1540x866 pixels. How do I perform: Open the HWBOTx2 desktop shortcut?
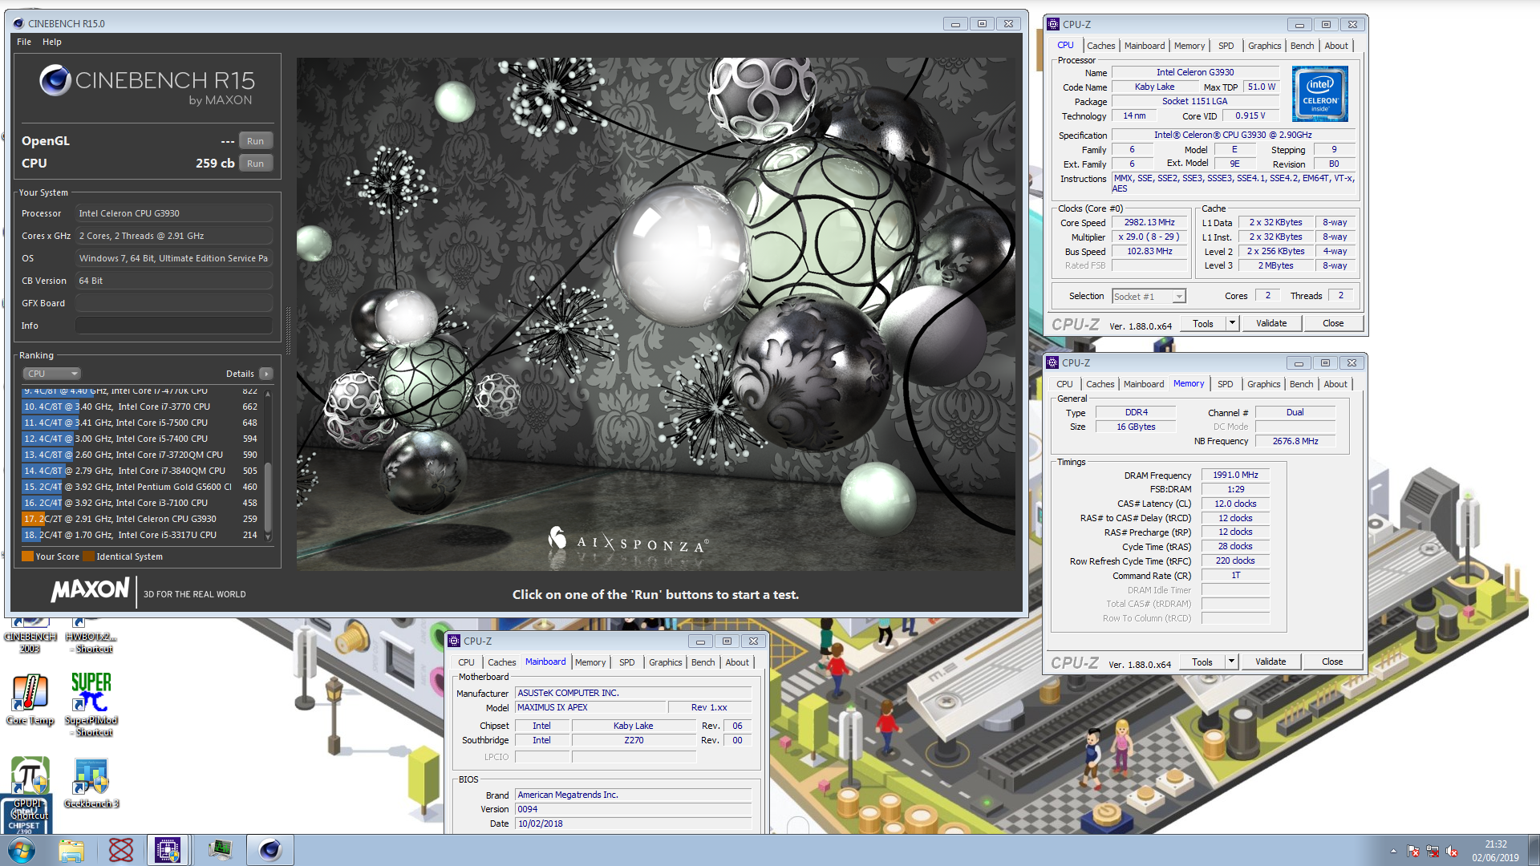tap(91, 635)
